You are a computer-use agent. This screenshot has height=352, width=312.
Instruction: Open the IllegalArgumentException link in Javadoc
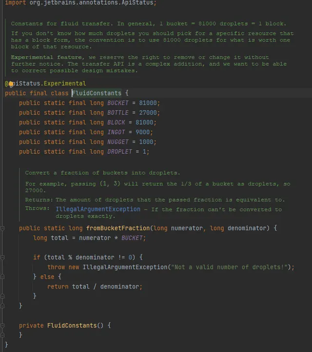pos(98,209)
